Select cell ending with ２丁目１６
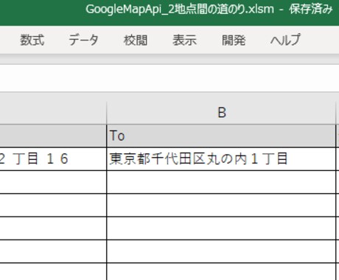Screen dimensions: 339x280 click(x=53, y=158)
